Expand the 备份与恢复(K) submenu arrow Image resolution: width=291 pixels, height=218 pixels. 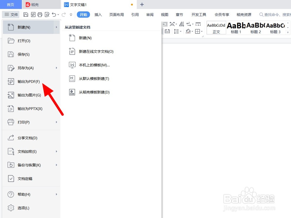pos(56,165)
